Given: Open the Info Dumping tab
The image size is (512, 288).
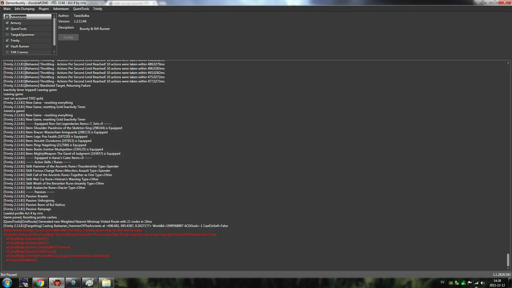Looking at the screenshot, I should (25, 9).
